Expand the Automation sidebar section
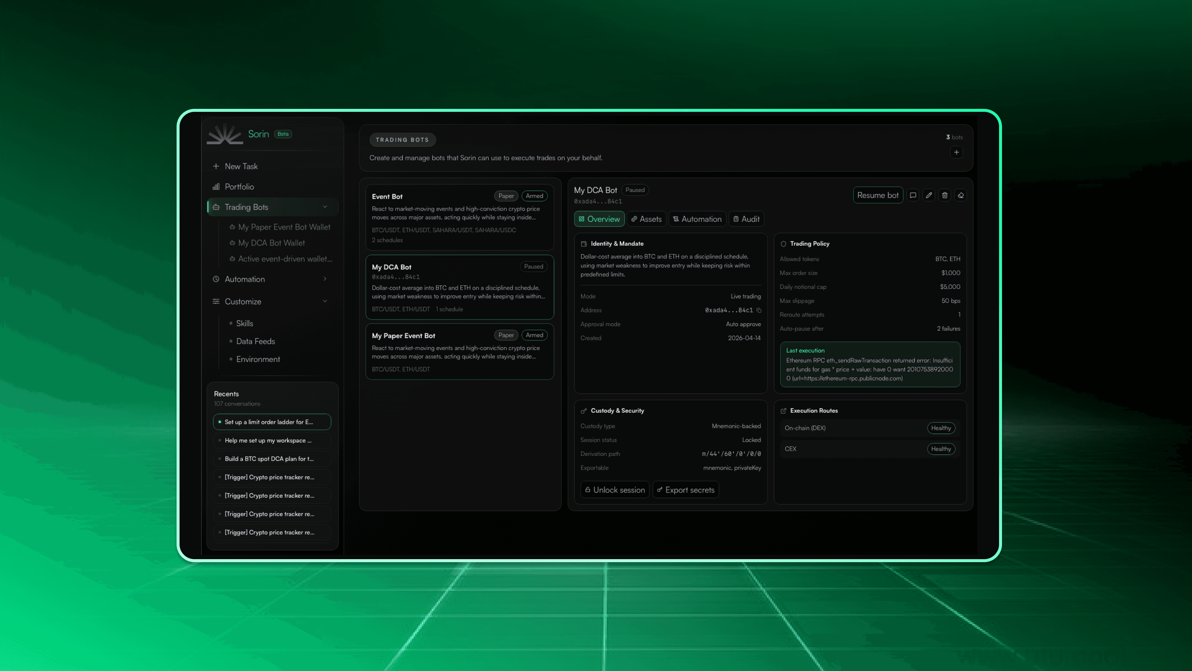Viewport: 1192px width, 671px height. [x=325, y=279]
